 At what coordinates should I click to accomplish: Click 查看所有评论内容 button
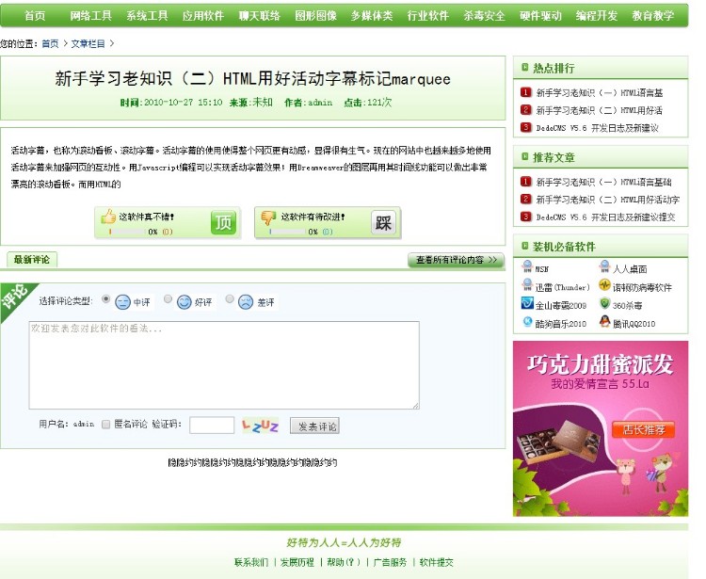point(456,260)
